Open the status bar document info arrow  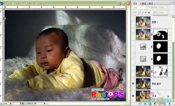(45, 103)
